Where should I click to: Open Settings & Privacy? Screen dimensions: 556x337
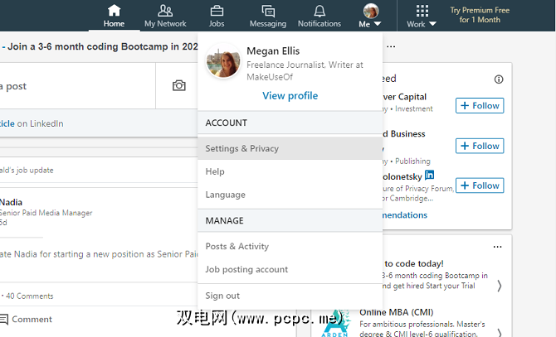pos(290,148)
